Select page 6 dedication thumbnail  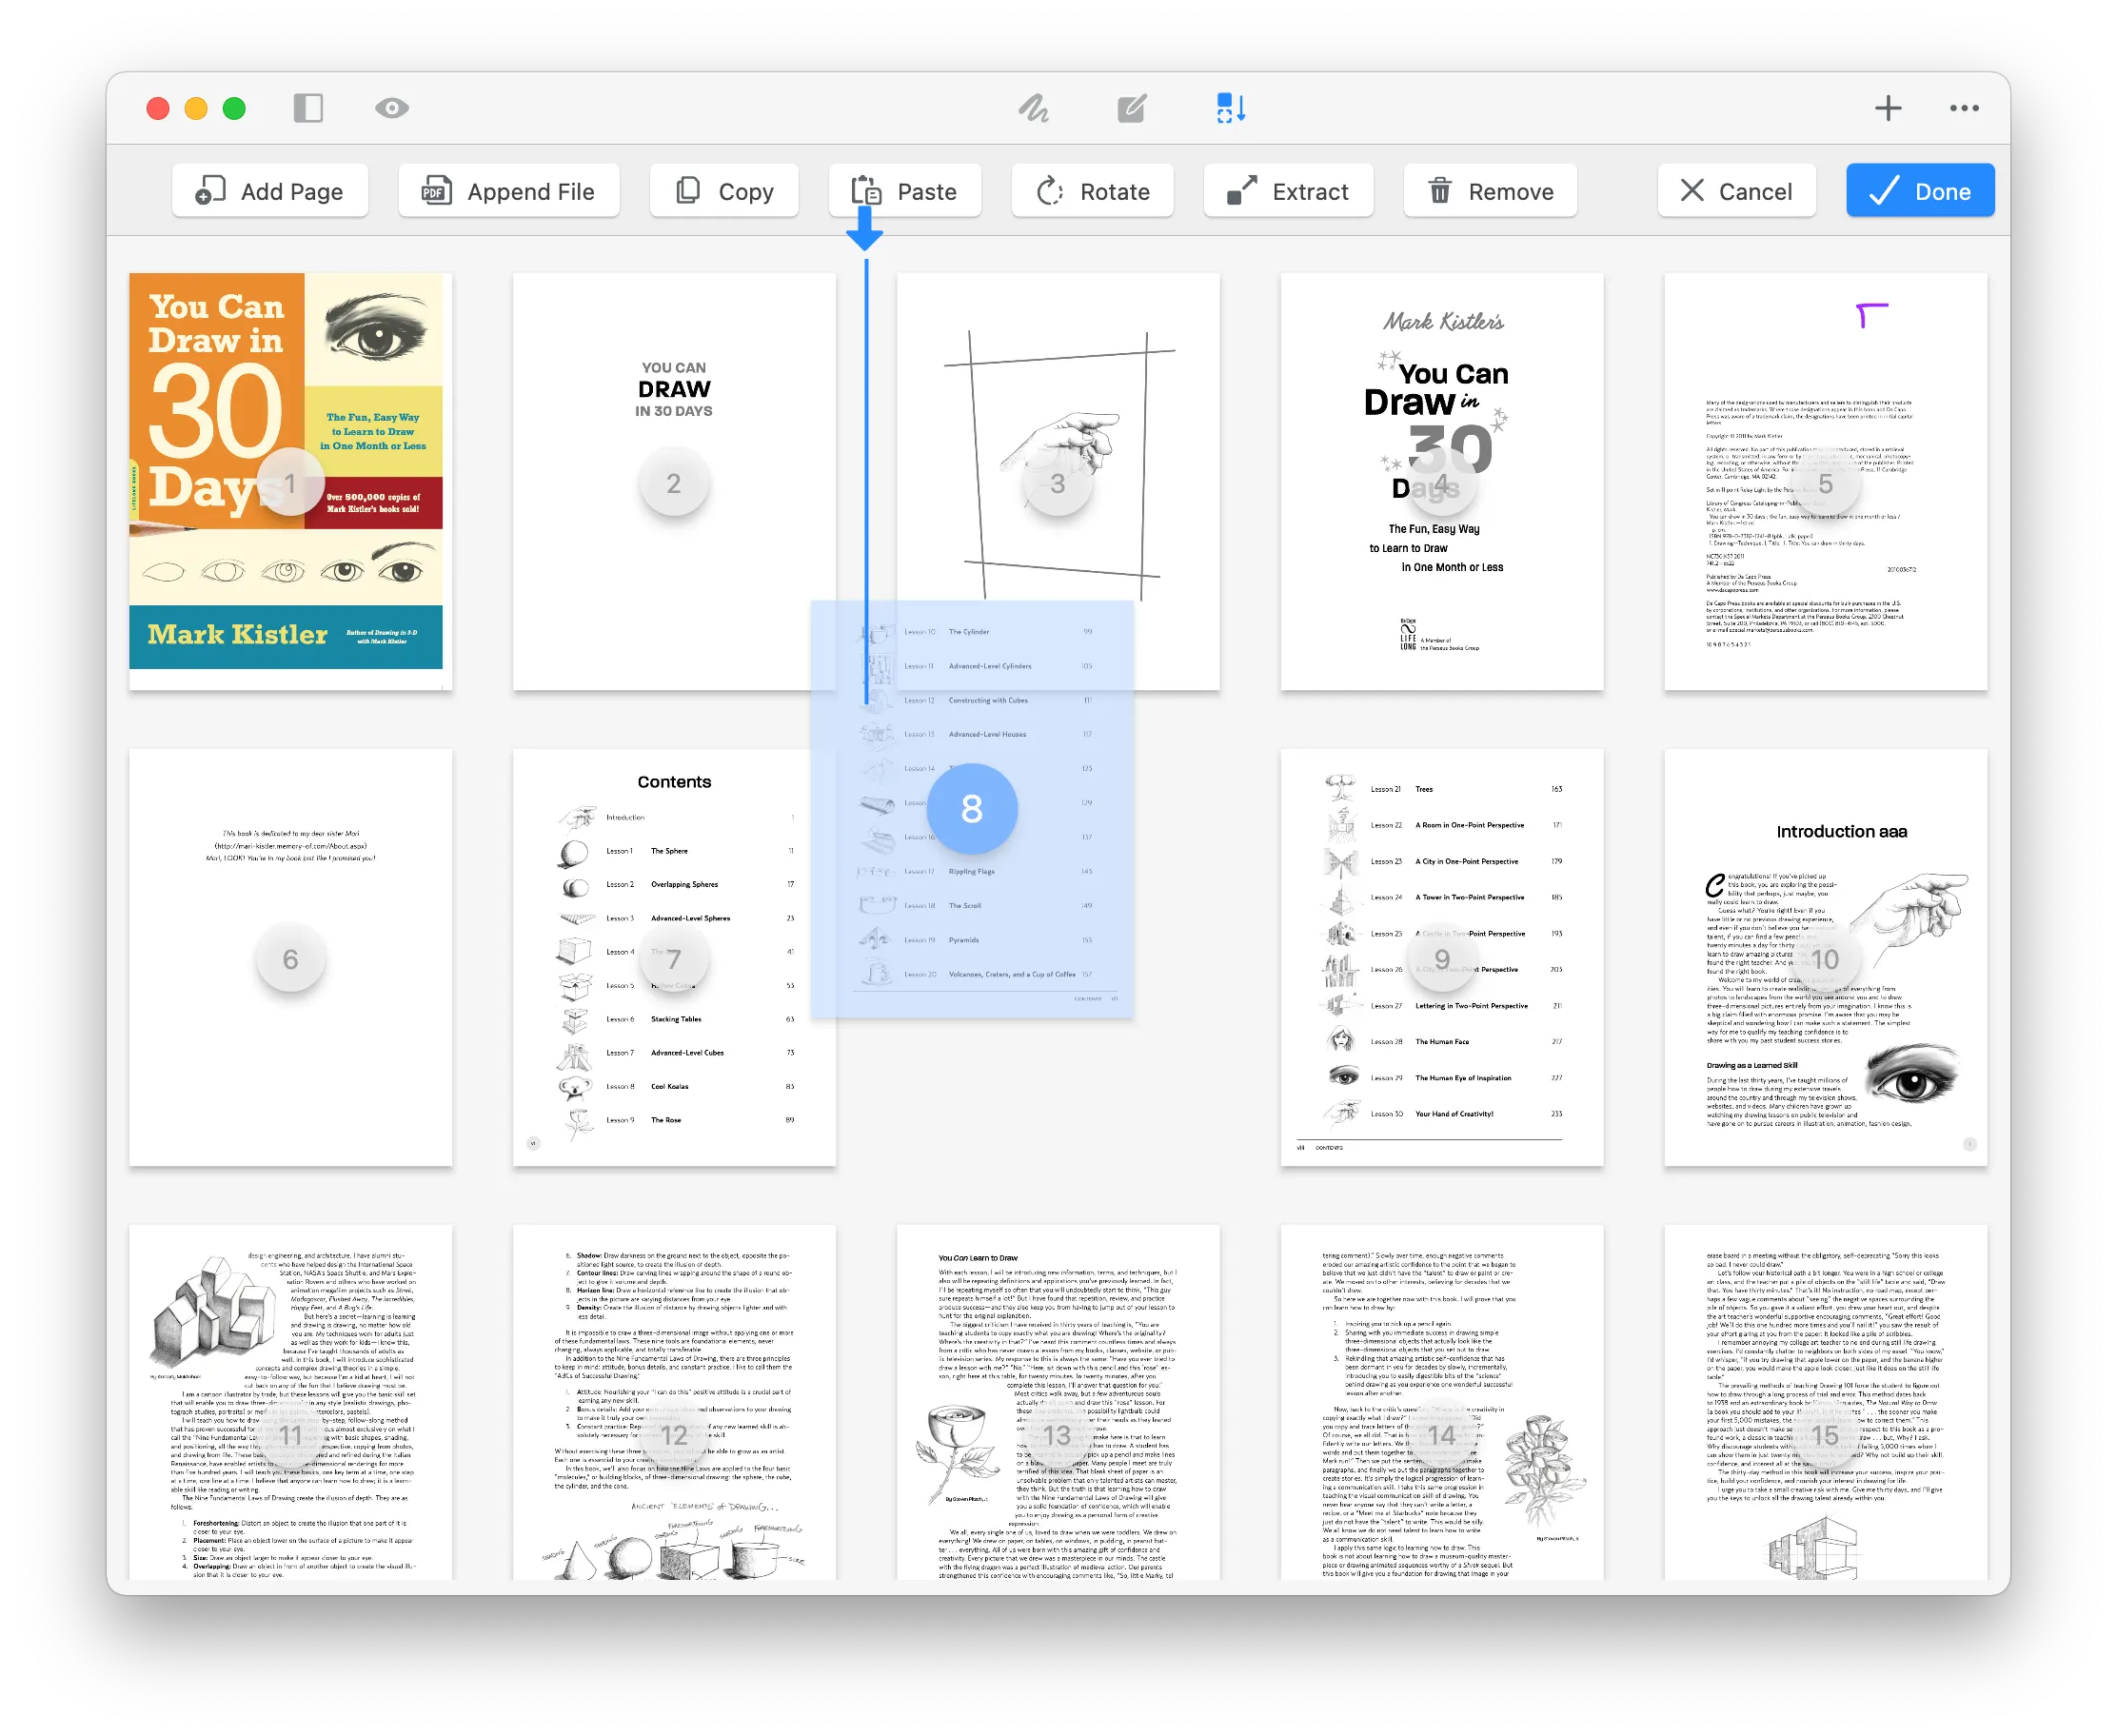click(x=290, y=958)
